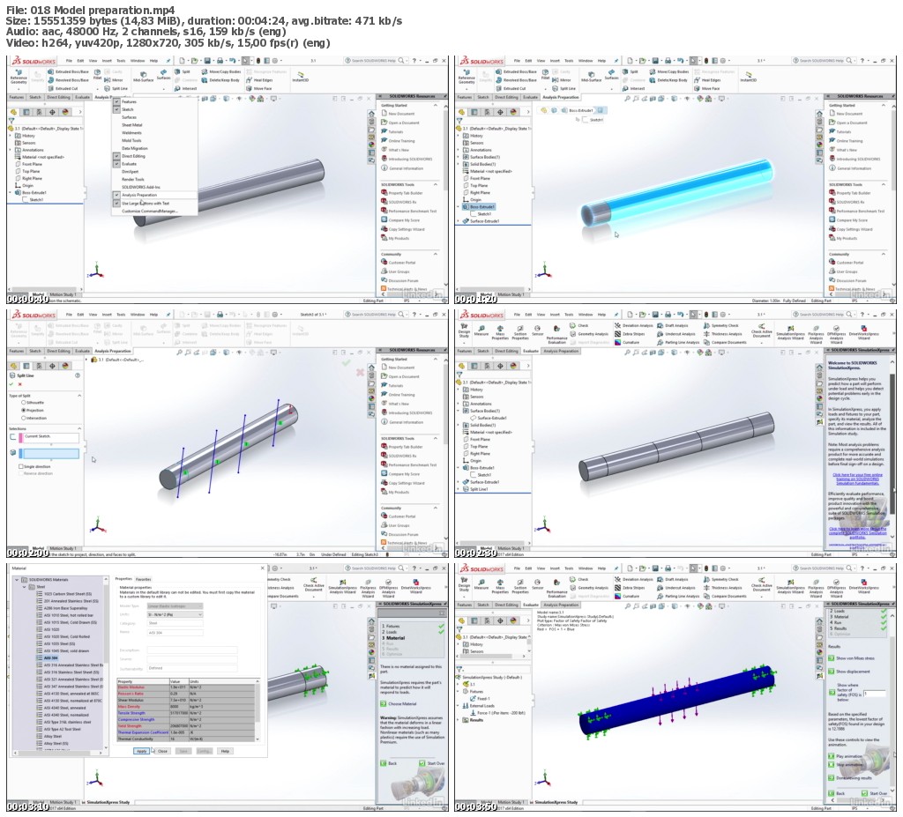Click Check Active Document in 00:03:10 frame
Screen dimensions: 903x817
[x=314, y=584]
